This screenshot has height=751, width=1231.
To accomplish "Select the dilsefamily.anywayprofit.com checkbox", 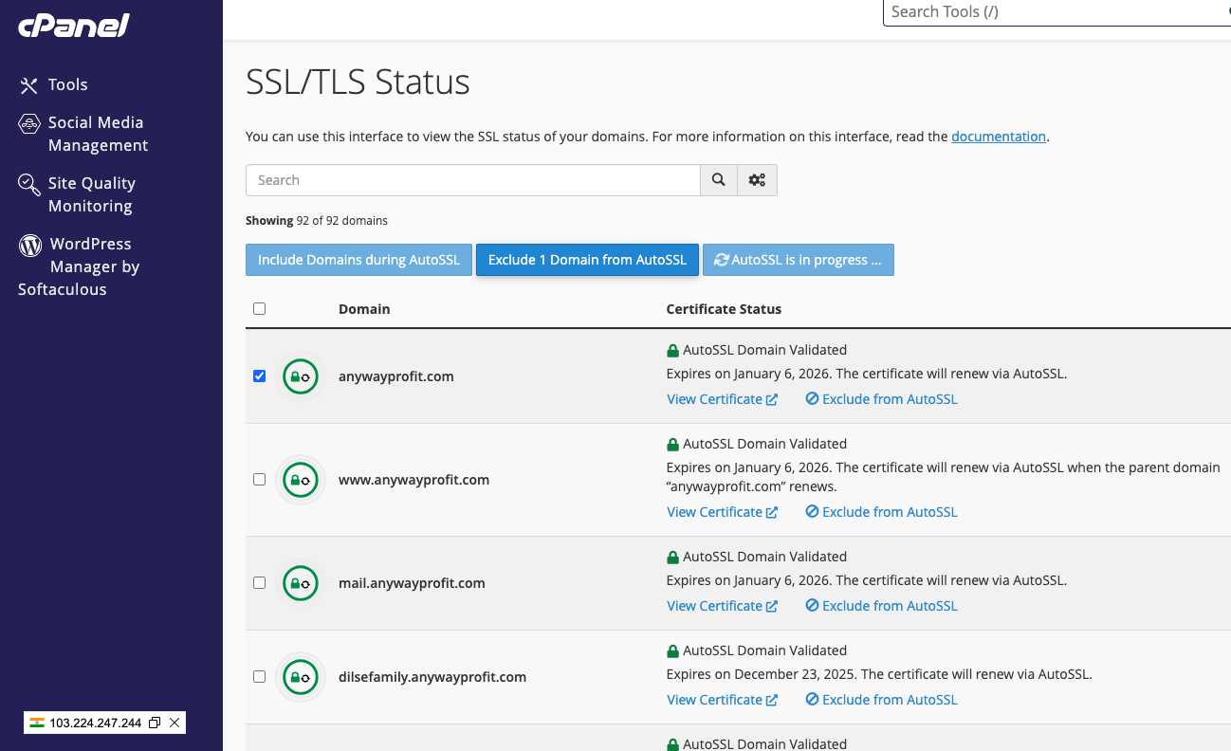I will (260, 677).
